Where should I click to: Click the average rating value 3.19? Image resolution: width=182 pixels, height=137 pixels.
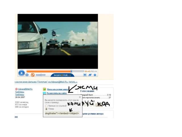click(x=109, y=95)
